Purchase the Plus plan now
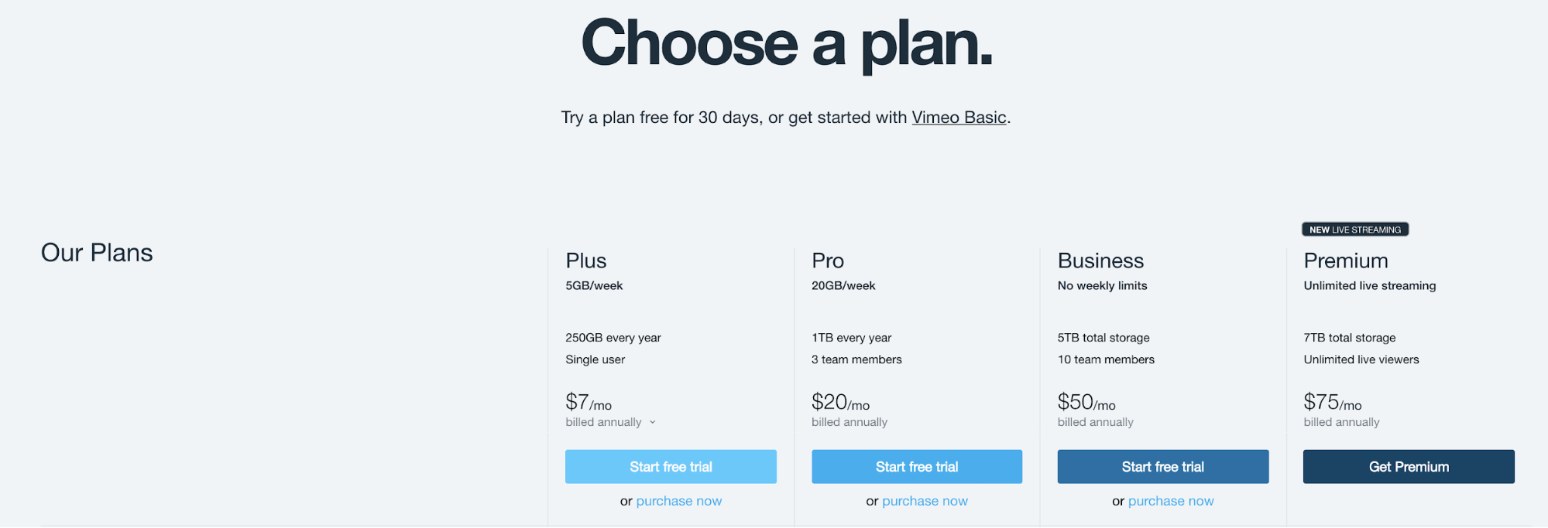The height and width of the screenshot is (528, 1548). point(679,501)
